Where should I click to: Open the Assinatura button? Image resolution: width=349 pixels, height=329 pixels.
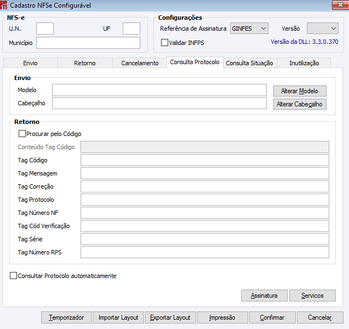264,296
